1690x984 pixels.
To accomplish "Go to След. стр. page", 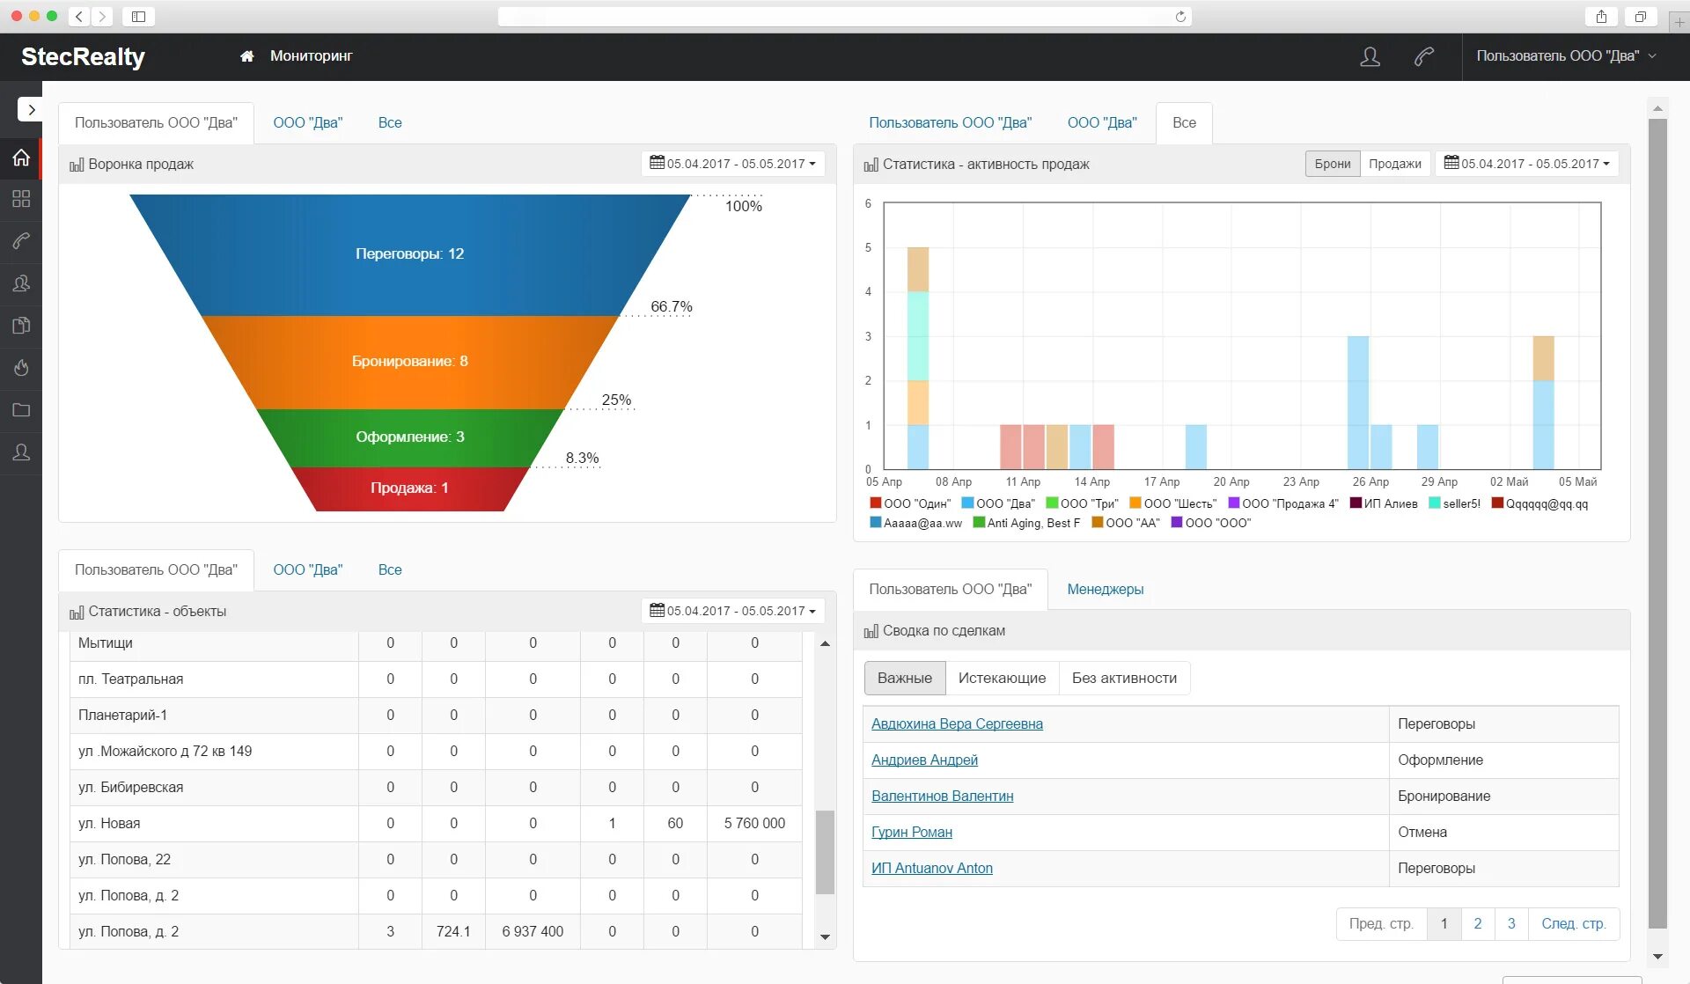I will point(1573,923).
